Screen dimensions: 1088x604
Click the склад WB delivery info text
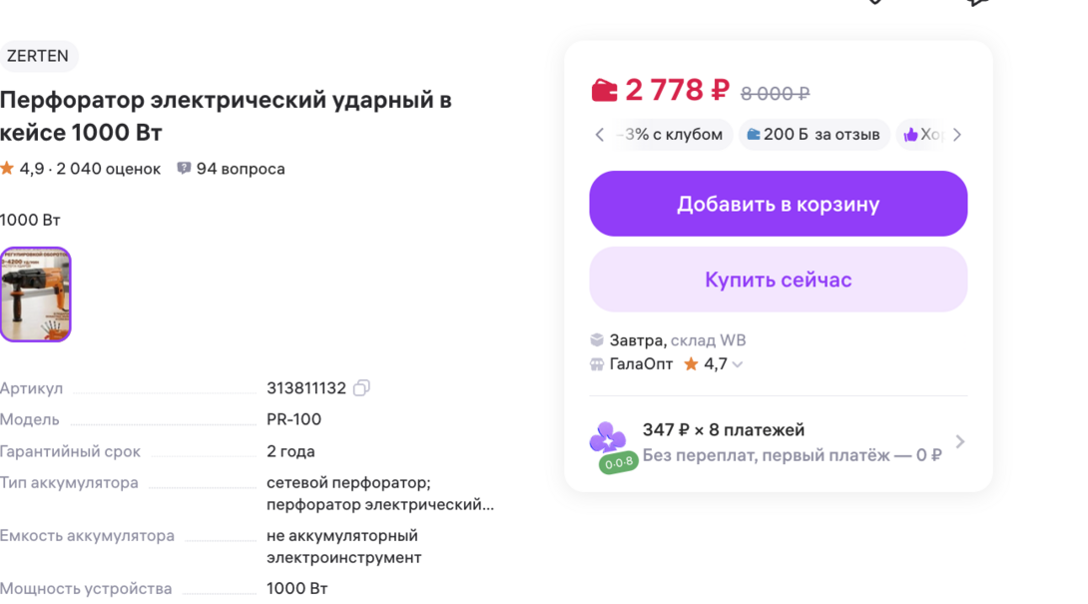(708, 340)
